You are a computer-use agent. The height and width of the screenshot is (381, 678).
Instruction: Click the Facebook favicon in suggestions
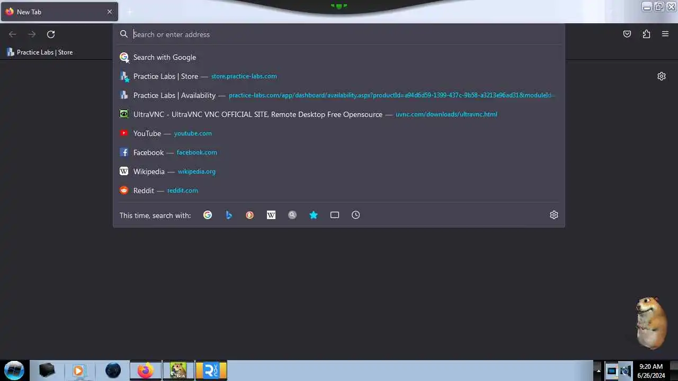(x=124, y=152)
